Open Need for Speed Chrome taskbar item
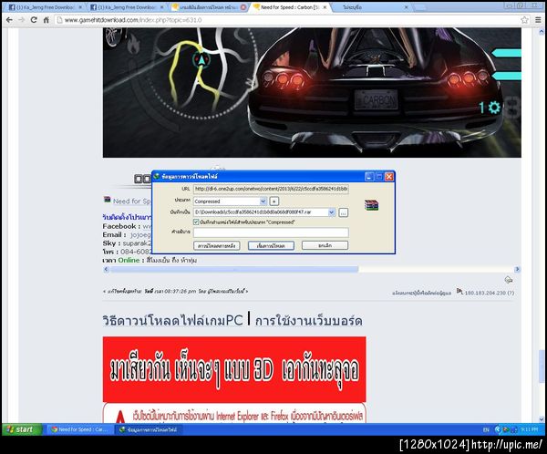 pos(79,429)
